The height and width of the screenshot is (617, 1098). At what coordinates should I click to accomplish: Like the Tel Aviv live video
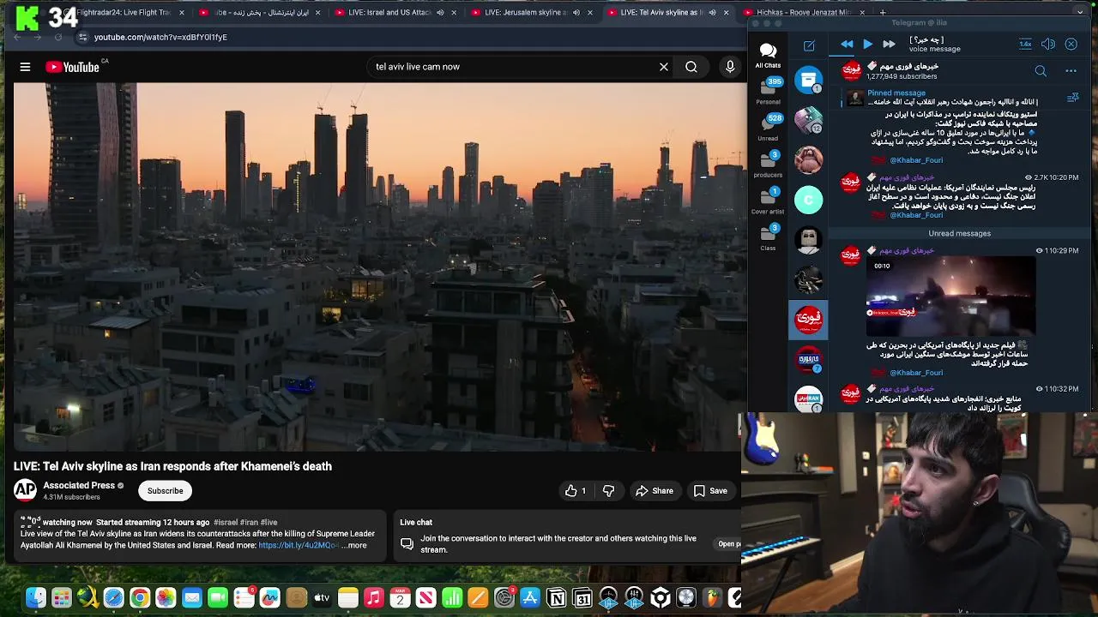[x=576, y=491]
